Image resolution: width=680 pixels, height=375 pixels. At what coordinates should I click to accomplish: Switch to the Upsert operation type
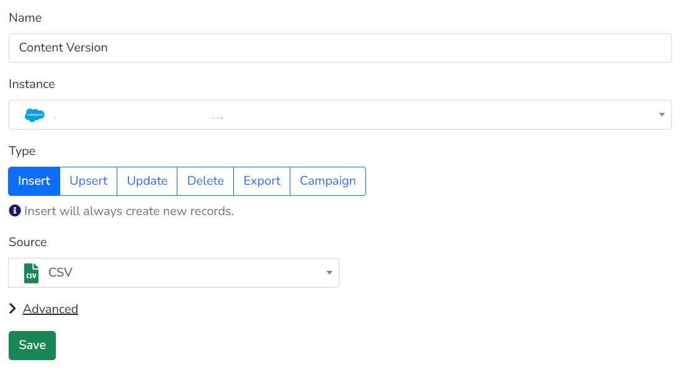[88, 181]
